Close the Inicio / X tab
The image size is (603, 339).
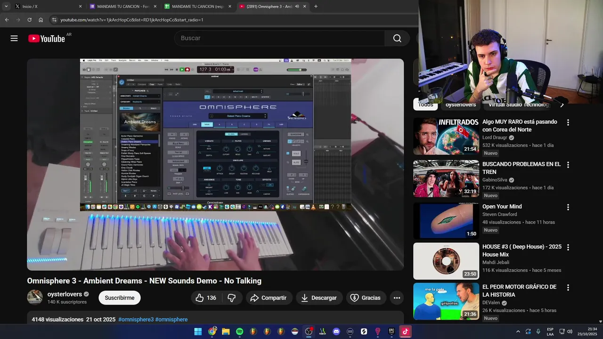pos(80,7)
